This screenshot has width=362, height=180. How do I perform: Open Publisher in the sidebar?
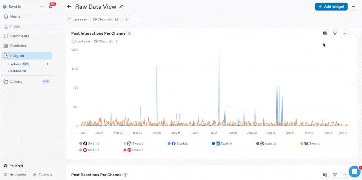click(26, 46)
